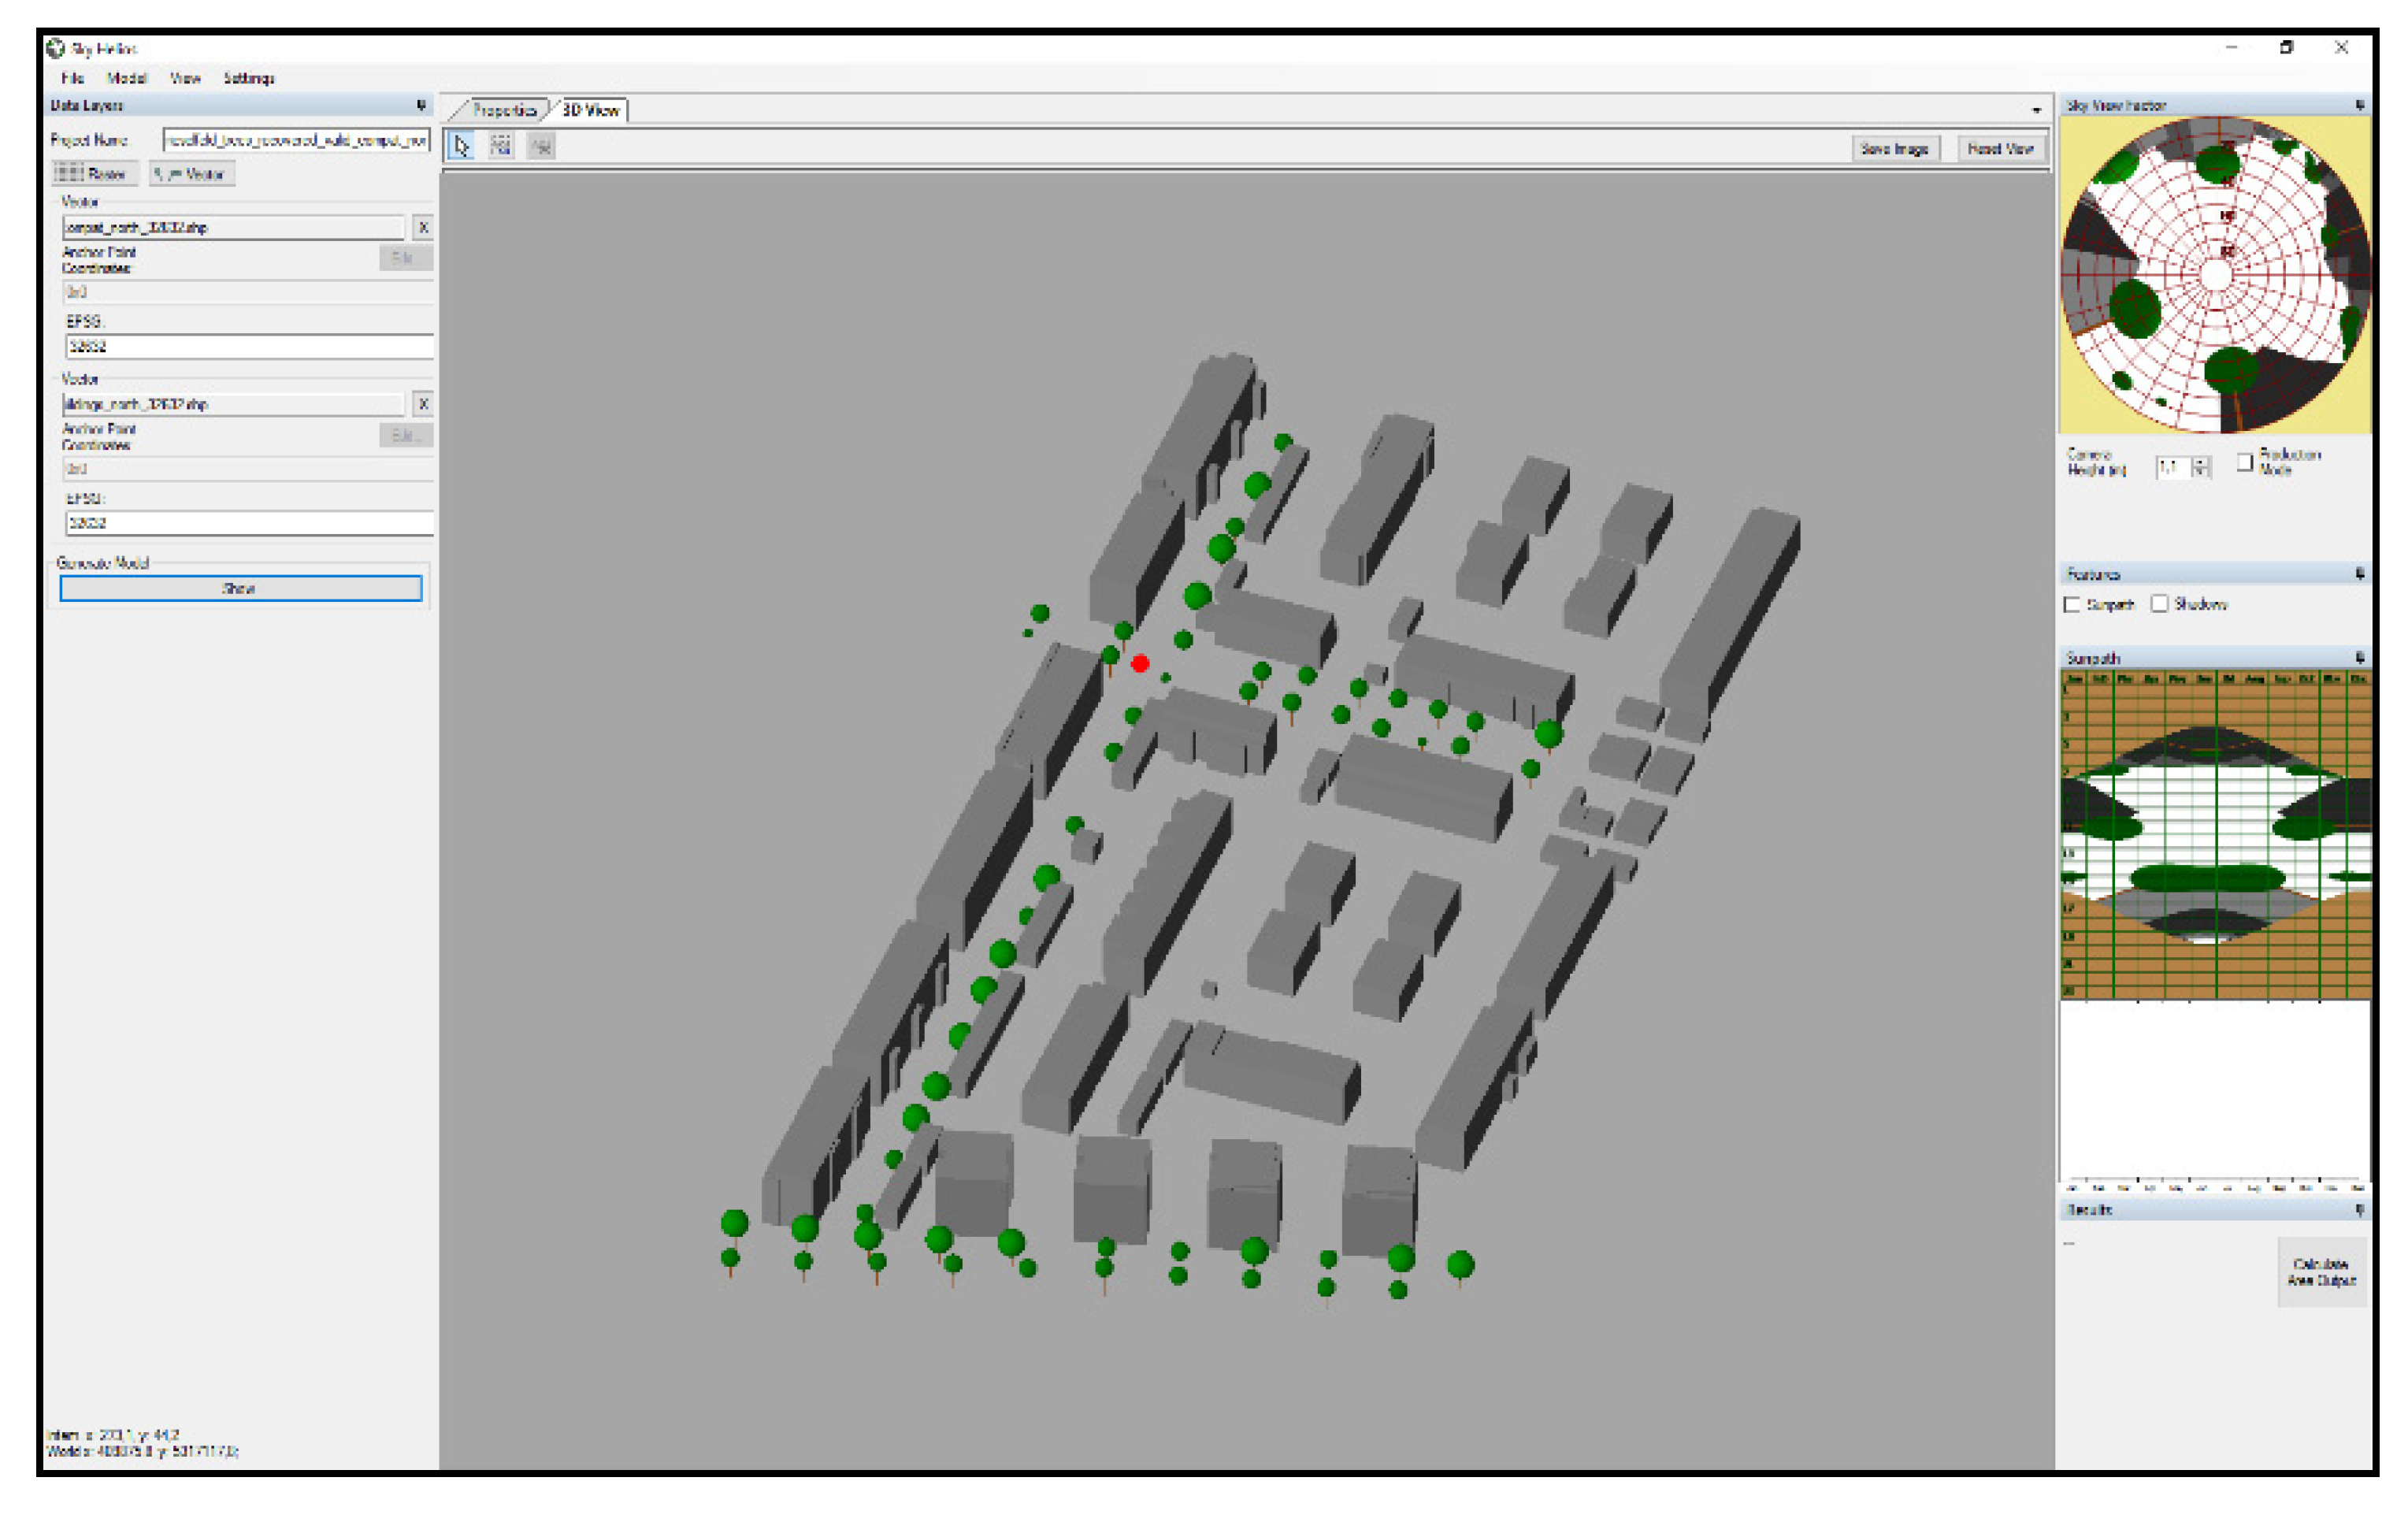Pin the Sunpath panel

2360,658
